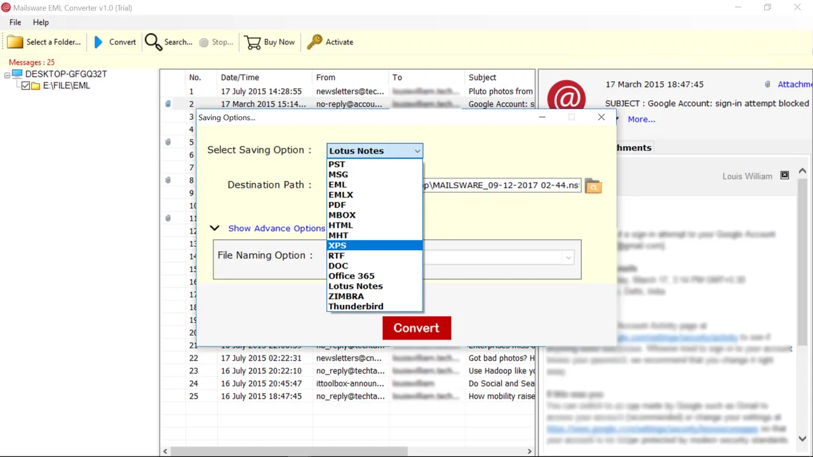Select DOC from the format list
The height and width of the screenshot is (457, 813).
[375, 265]
